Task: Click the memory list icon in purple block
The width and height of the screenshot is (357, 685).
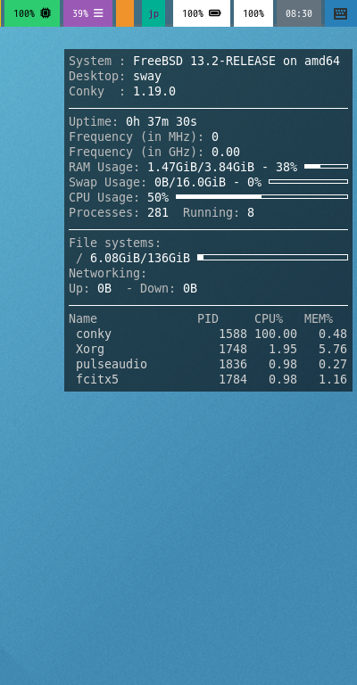Action: [99, 13]
